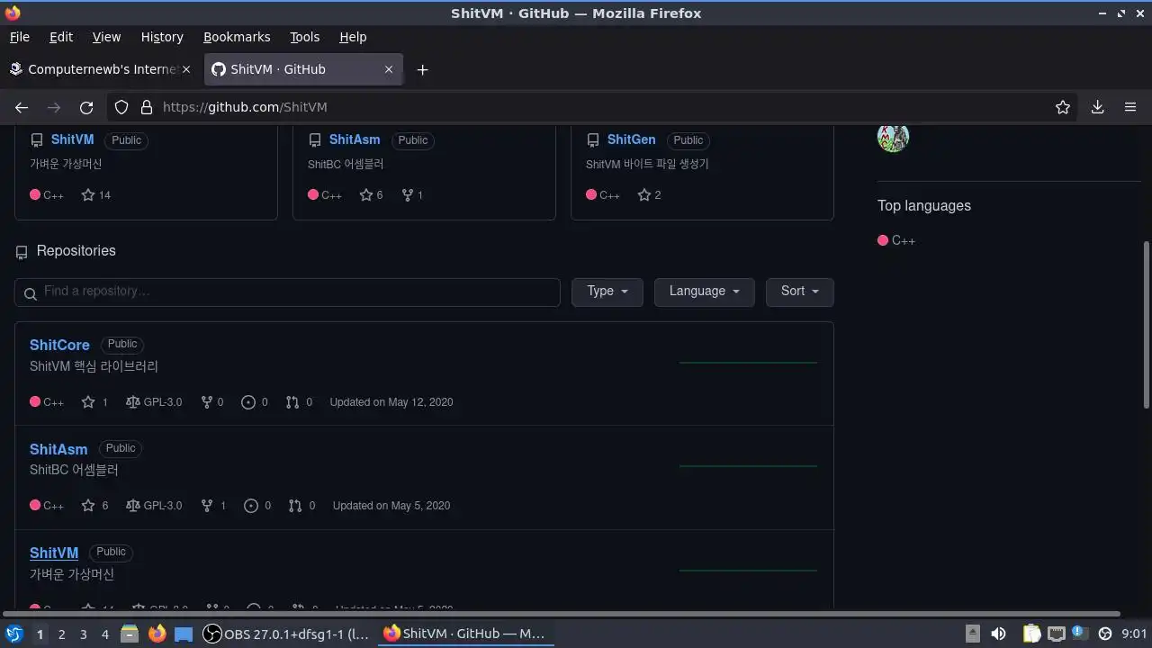The image size is (1152, 648).
Task: Click the C++ top language link
Action: 896,240
